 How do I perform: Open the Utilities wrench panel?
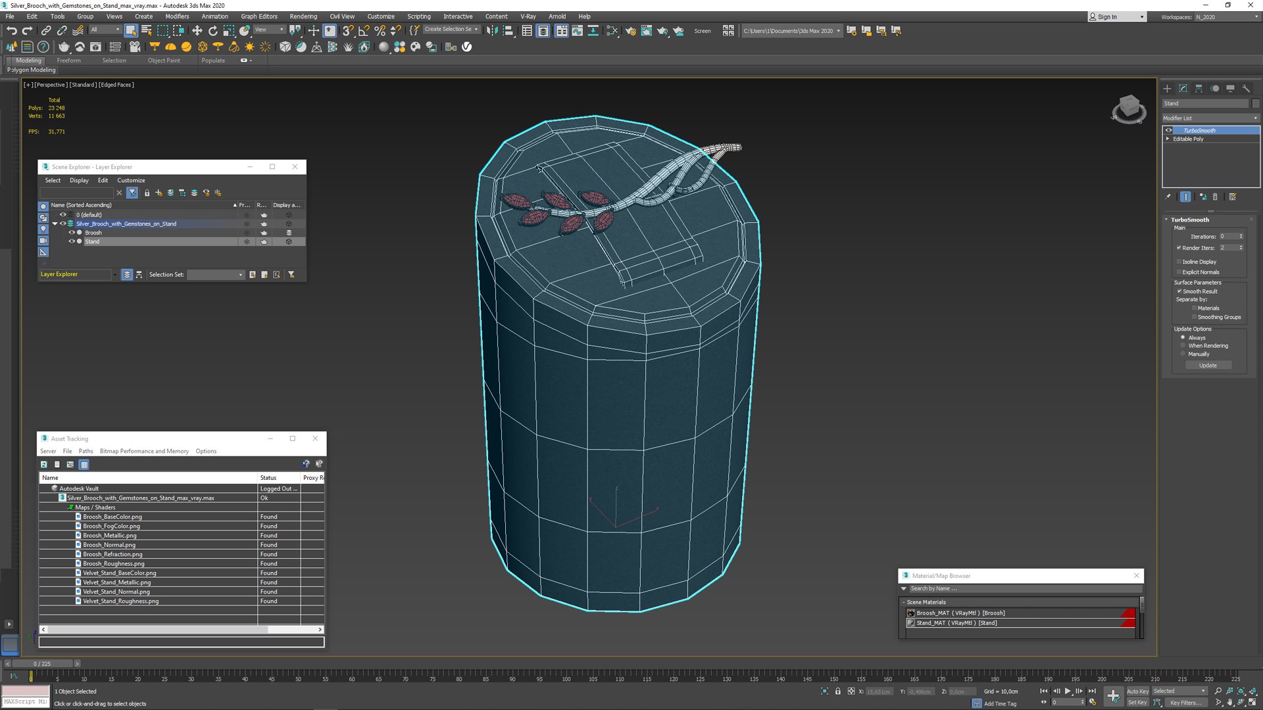coord(1246,89)
